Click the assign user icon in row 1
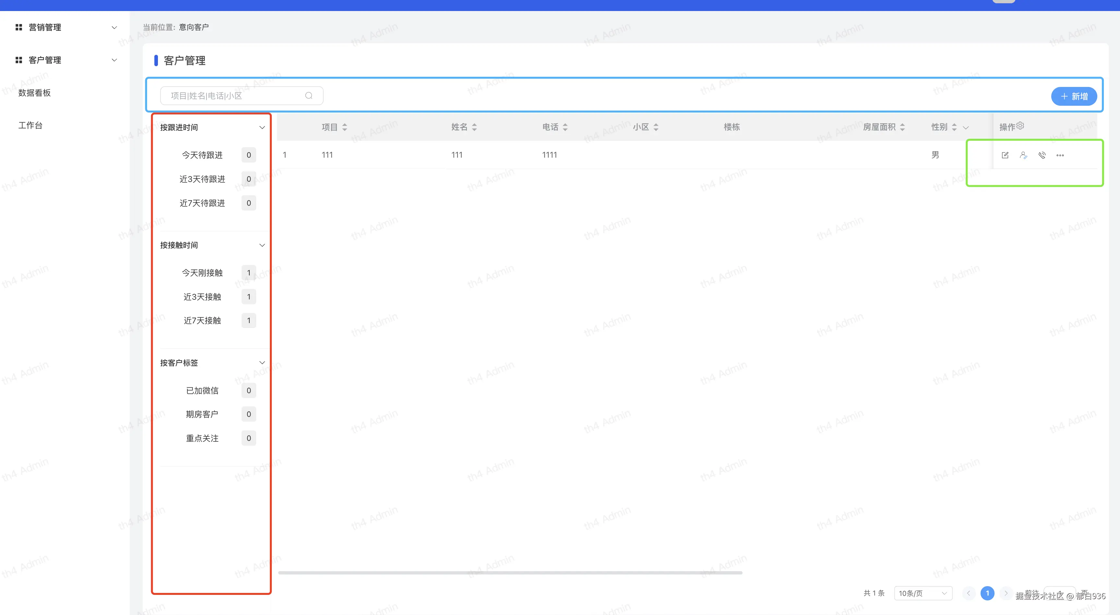1120x615 pixels. [x=1023, y=155]
